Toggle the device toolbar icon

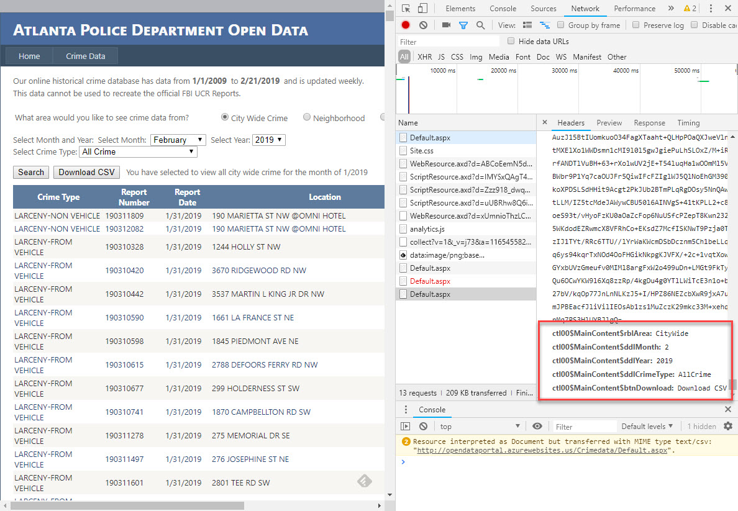(422, 9)
